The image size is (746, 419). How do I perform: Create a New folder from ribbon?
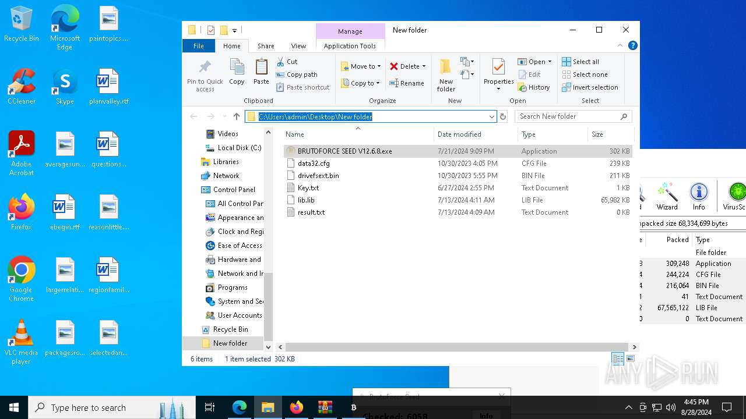[x=446, y=75]
